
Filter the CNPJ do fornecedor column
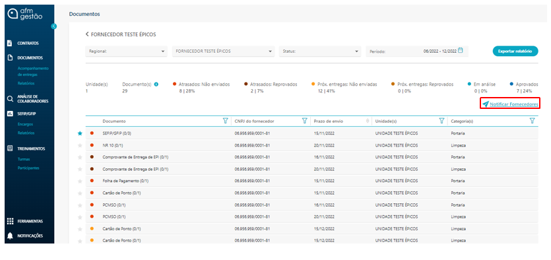pos(305,121)
